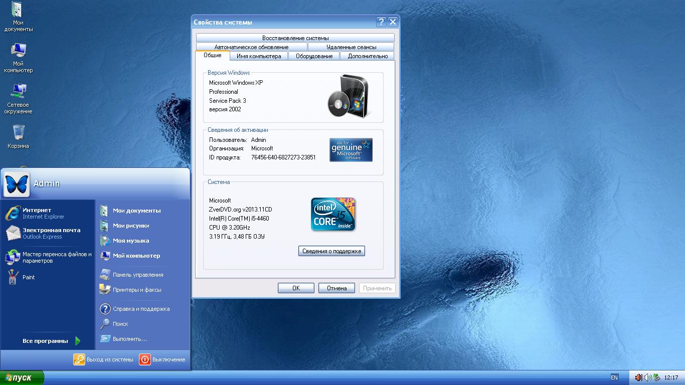Screen dimensions: 685x385
Task: Open Мой компьютер in the Start menu
Action: tap(142, 256)
